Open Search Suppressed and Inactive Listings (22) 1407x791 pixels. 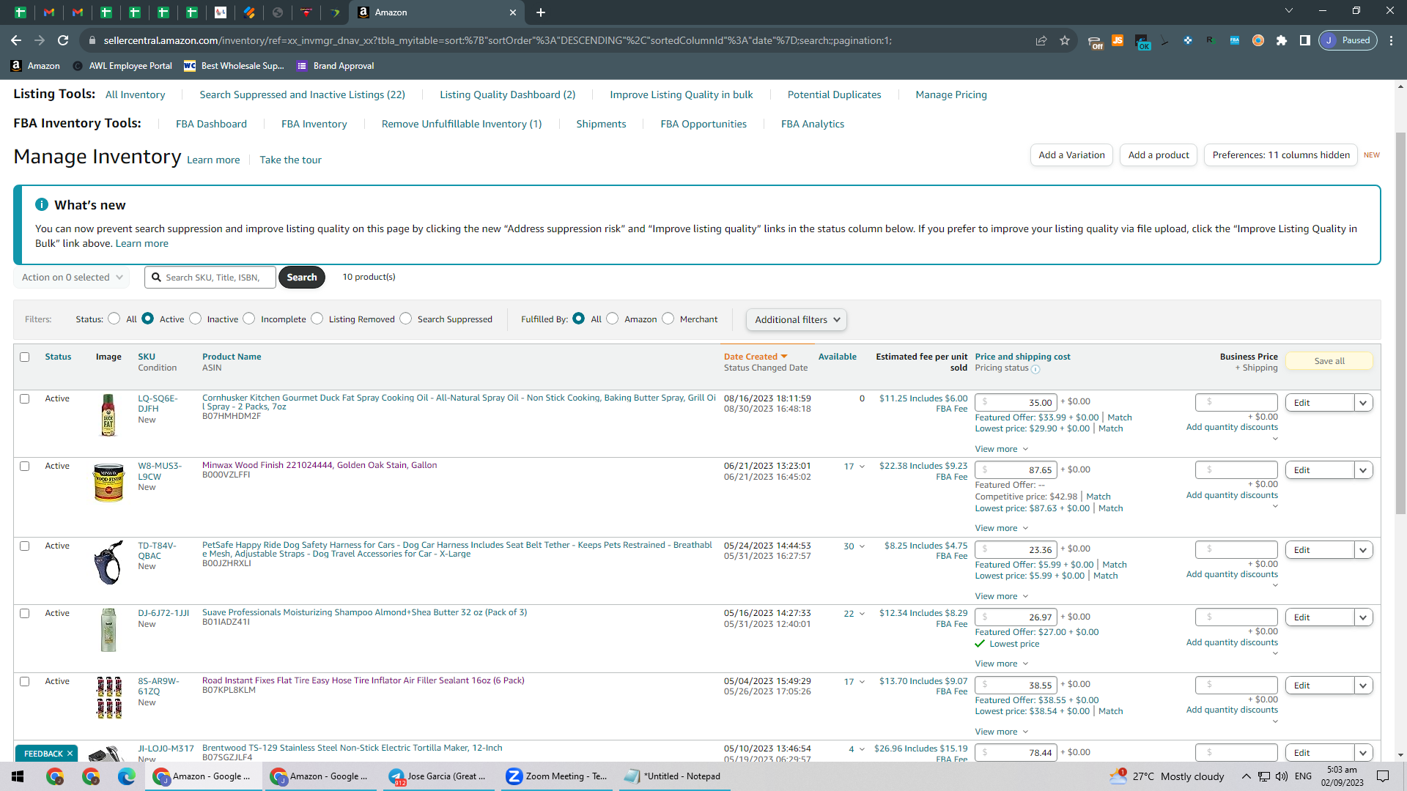pyautogui.click(x=303, y=94)
